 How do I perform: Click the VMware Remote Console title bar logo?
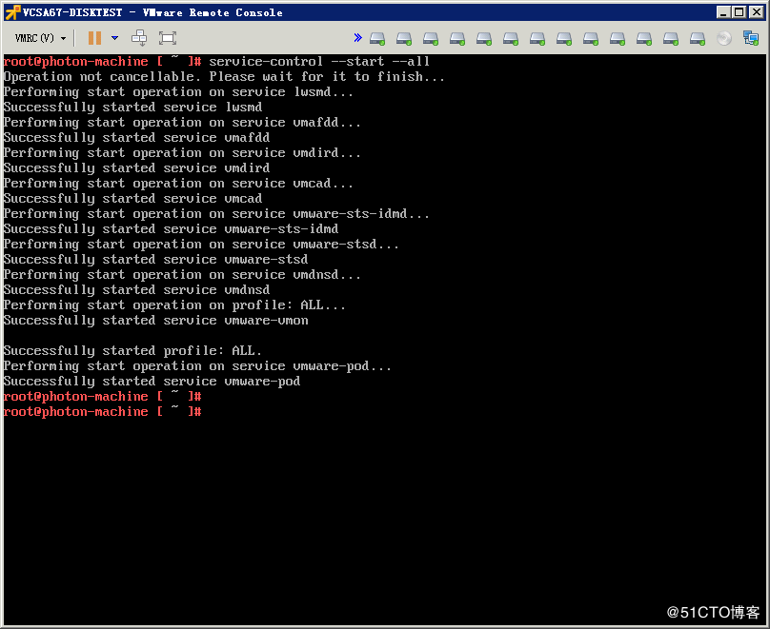tap(12, 12)
